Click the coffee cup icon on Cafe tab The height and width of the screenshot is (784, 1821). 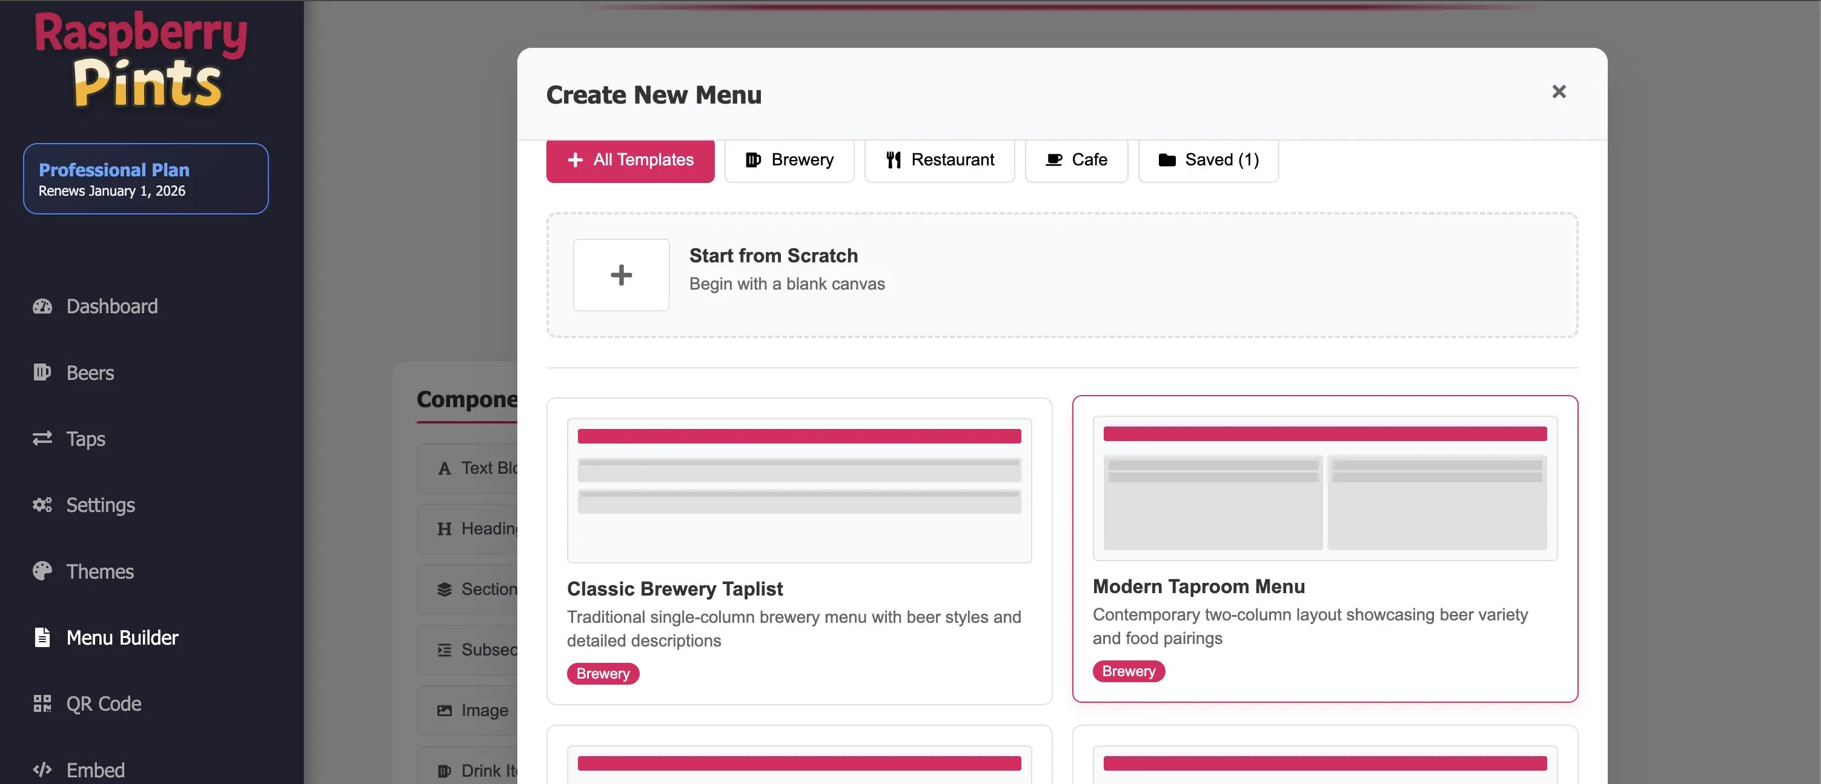[x=1054, y=160]
